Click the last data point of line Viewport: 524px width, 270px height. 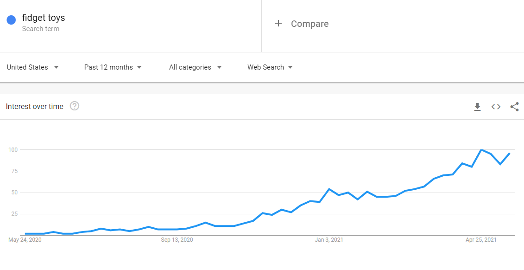click(509, 153)
